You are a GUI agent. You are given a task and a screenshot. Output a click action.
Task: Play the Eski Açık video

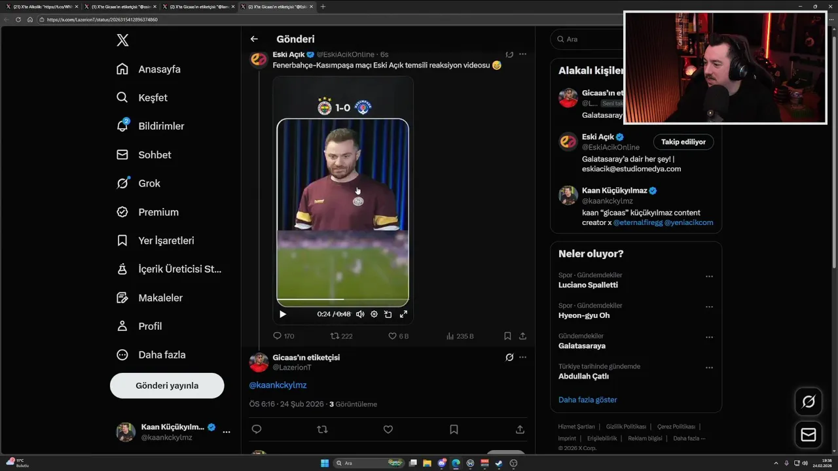283,314
